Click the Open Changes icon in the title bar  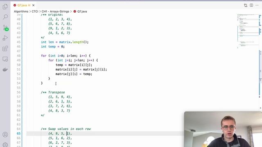pyautogui.click(x=246, y=5)
